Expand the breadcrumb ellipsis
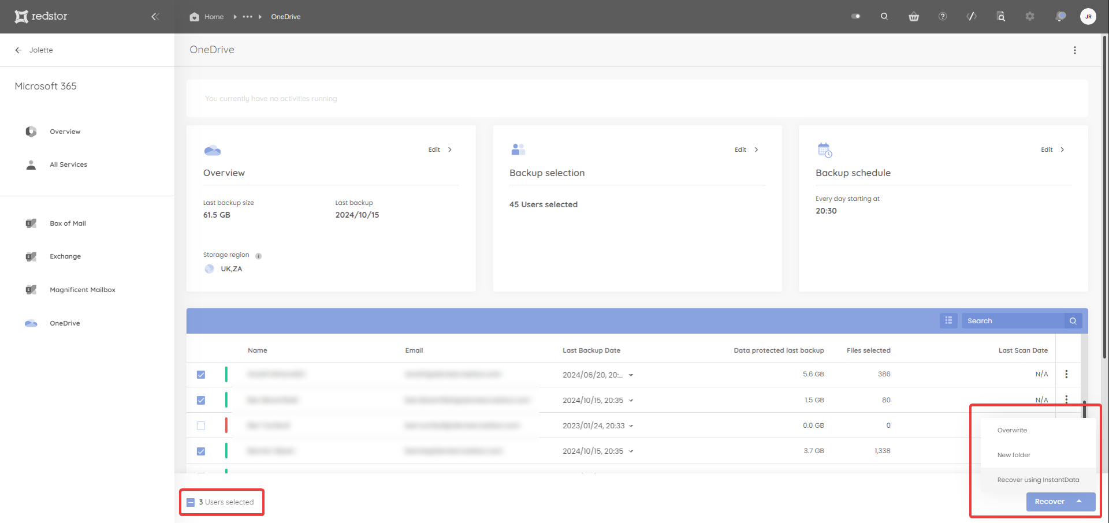The width and height of the screenshot is (1109, 523). (x=248, y=17)
